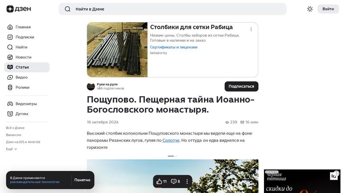Open Видео section from sidebar

pyautogui.click(x=21, y=77)
